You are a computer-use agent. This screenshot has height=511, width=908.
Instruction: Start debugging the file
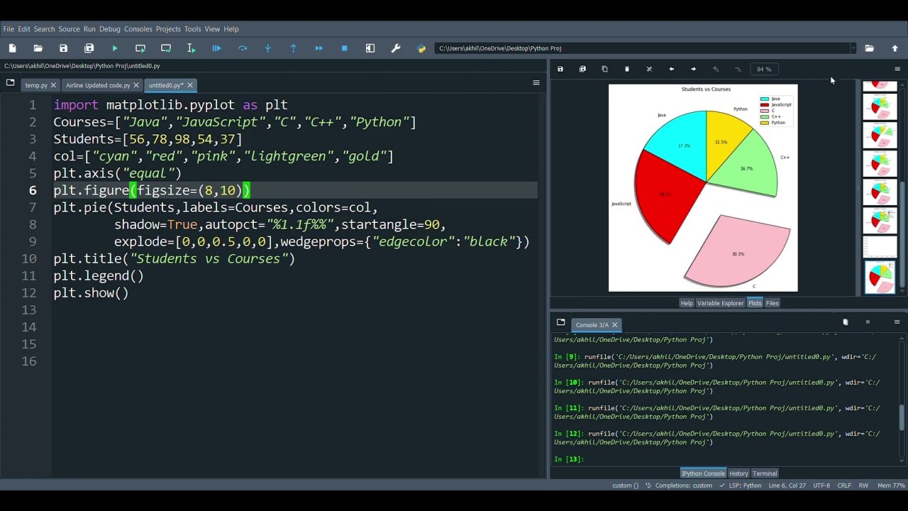(216, 48)
